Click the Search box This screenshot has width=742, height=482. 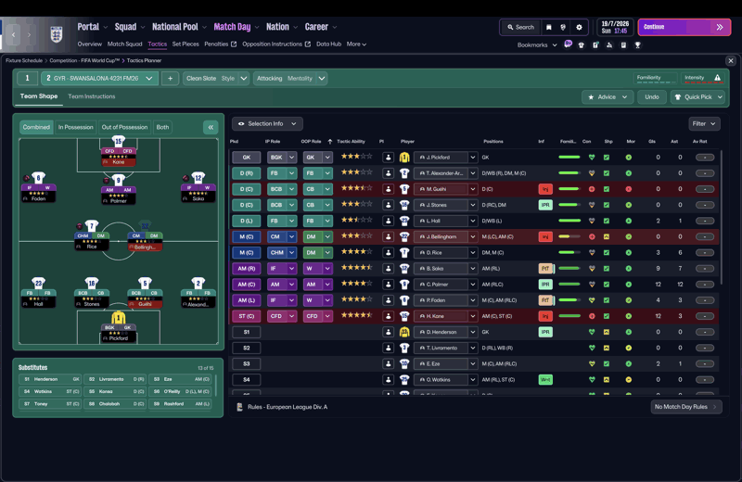(x=520, y=27)
